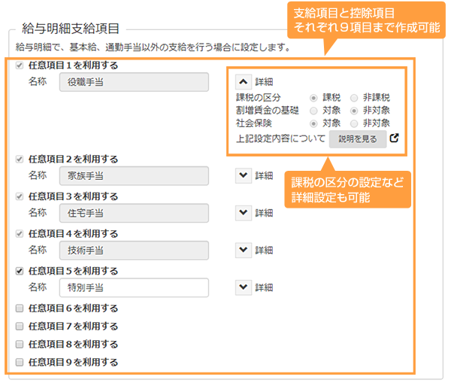Toggle the 任意項目１を利用する checkbox

coord(20,65)
